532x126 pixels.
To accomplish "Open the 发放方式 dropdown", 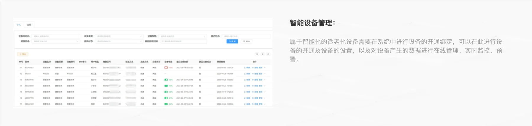I will 56,41.
